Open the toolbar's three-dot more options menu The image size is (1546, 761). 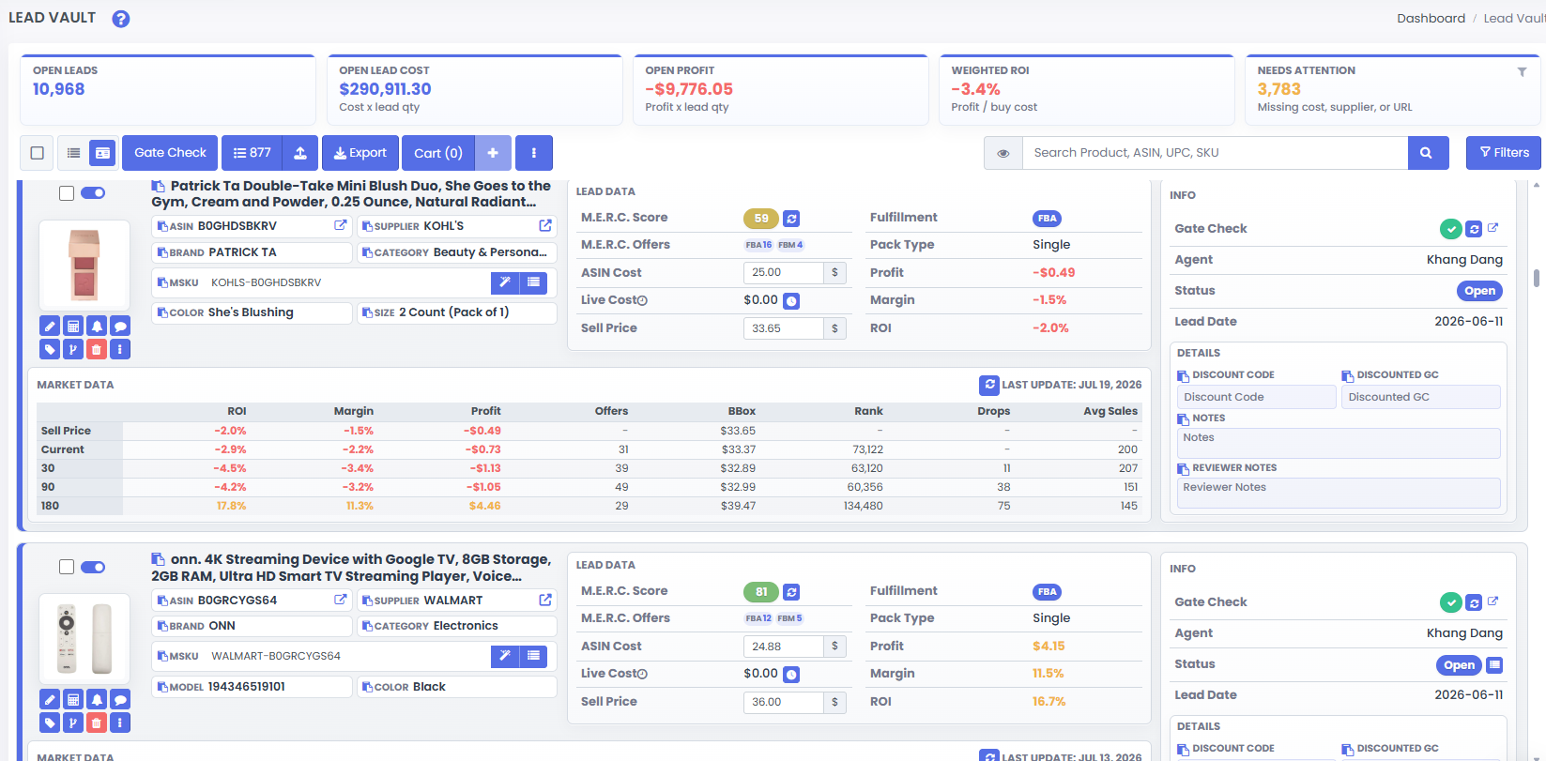point(534,153)
